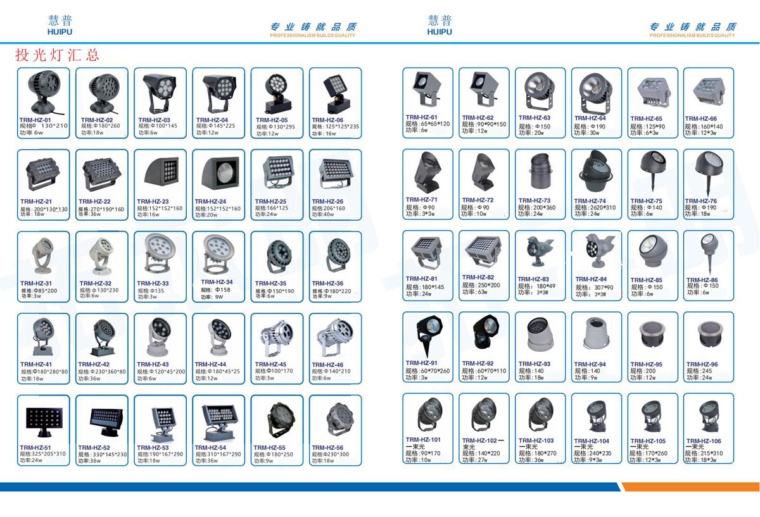Click the TRM-HZ-22 36w floodlight image

pyautogui.click(x=101, y=174)
